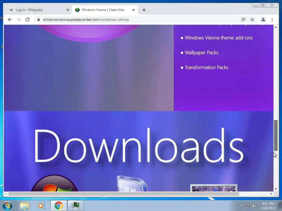This screenshot has height=211, width=282.
Task: Click the vertical scrollbar thumb
Action: point(276,135)
